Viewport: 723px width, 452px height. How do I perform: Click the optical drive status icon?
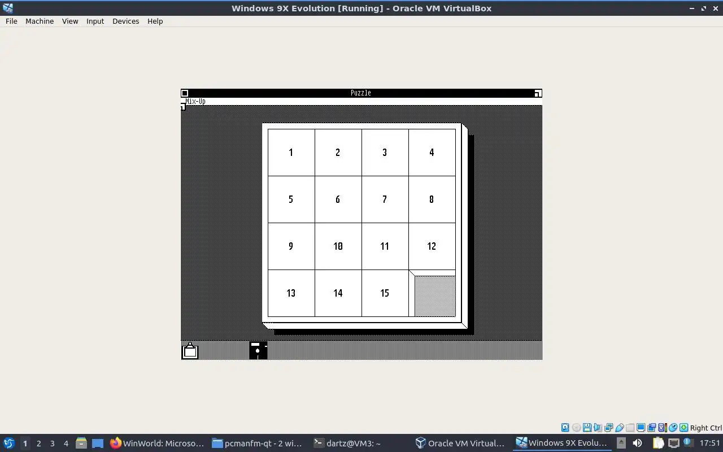(576, 428)
